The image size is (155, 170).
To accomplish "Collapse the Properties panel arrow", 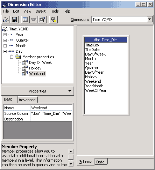I will click(x=70, y=91).
